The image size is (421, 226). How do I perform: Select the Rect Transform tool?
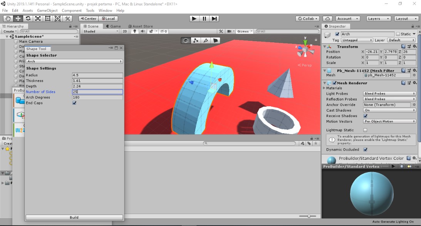pos(48,18)
